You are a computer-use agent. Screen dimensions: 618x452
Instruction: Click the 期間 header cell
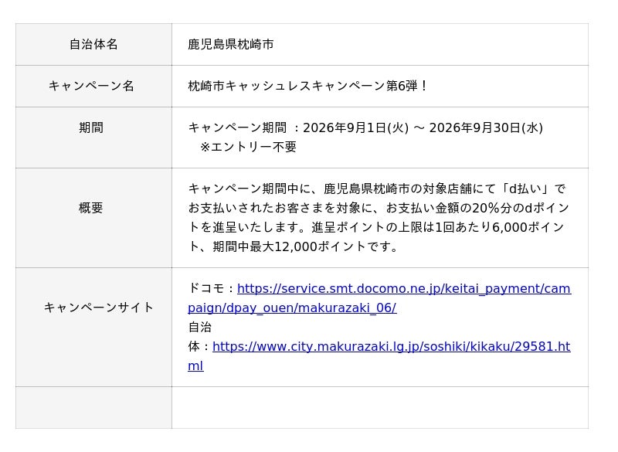coord(93,137)
